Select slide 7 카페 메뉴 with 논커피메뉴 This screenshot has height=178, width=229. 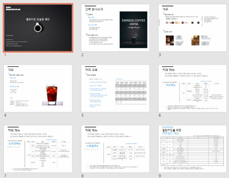[x=38, y=149]
